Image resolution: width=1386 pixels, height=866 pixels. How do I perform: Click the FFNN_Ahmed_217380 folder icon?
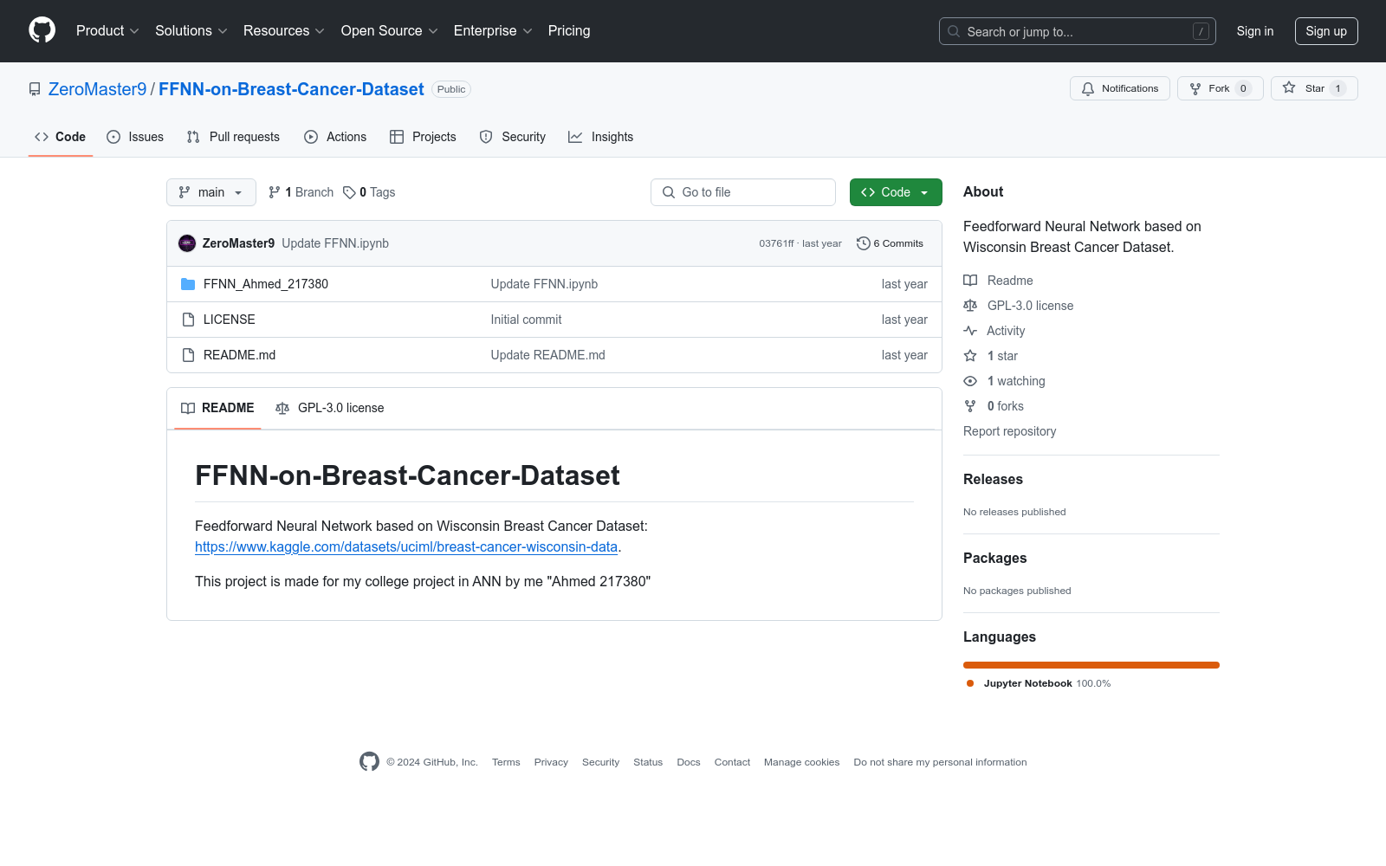[x=188, y=284]
